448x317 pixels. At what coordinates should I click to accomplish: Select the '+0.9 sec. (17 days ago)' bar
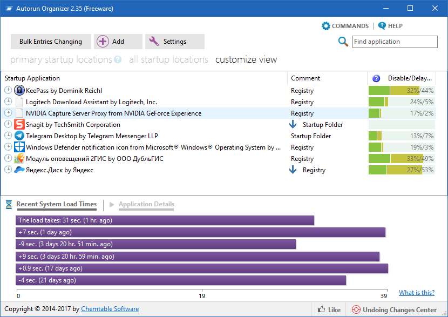pos(202,268)
